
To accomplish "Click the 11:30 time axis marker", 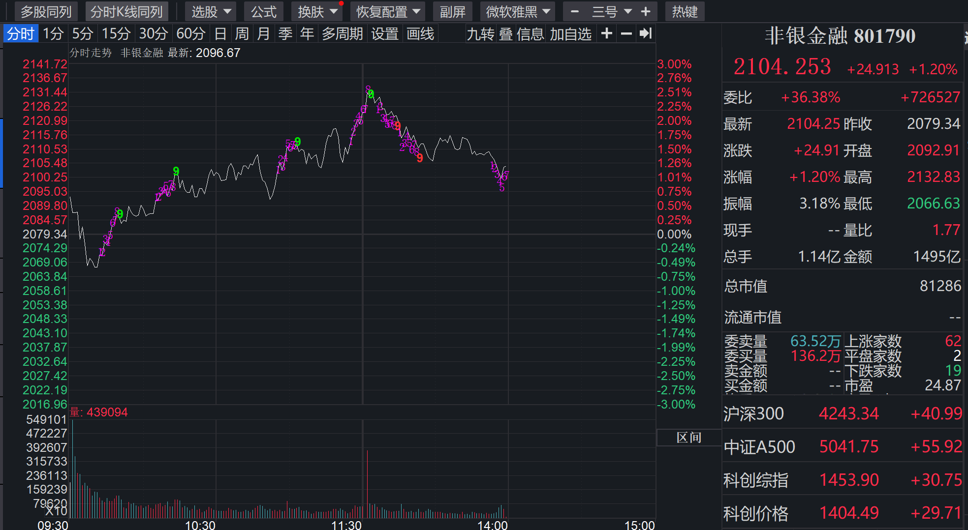I will tap(346, 525).
